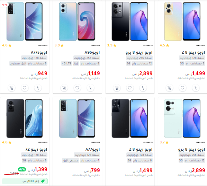The width and height of the screenshot is (207, 186).
Task: Wishlist the black Reno 8 Pro
Action: [x=130, y=88]
